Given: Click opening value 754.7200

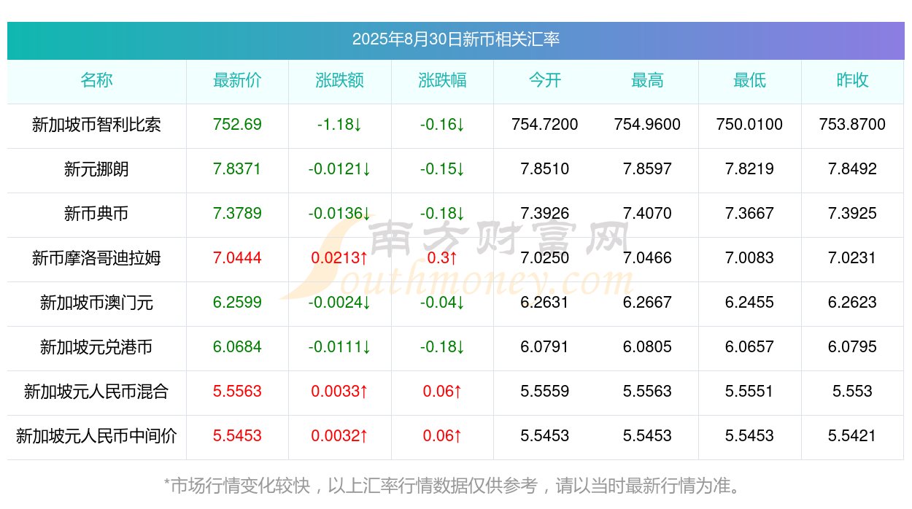Looking at the screenshot, I should click(545, 125).
